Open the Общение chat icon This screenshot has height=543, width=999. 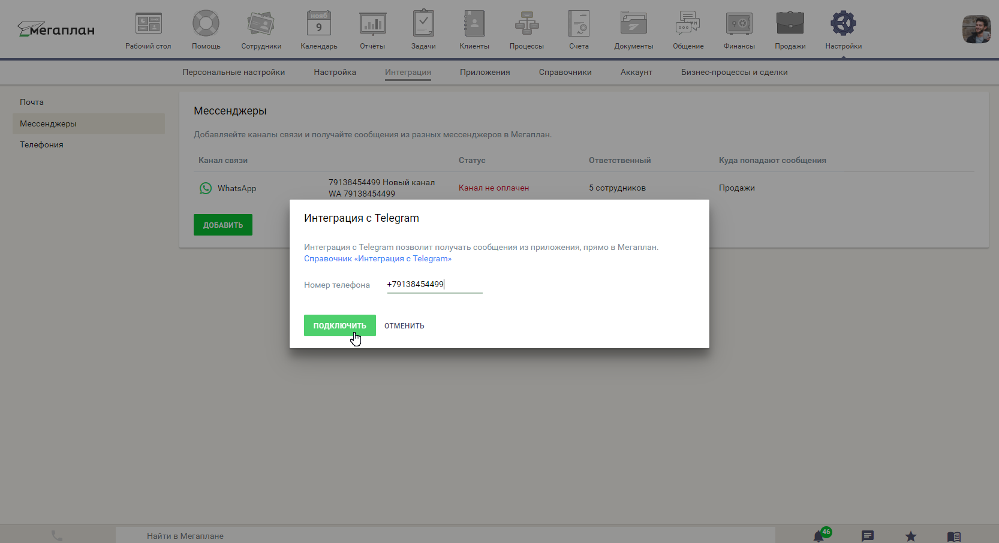688,24
